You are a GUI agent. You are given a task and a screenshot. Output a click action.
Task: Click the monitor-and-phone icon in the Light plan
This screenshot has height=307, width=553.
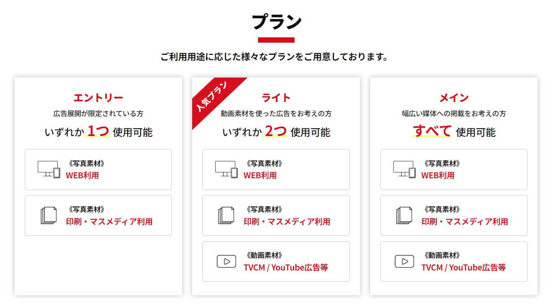[226, 169]
